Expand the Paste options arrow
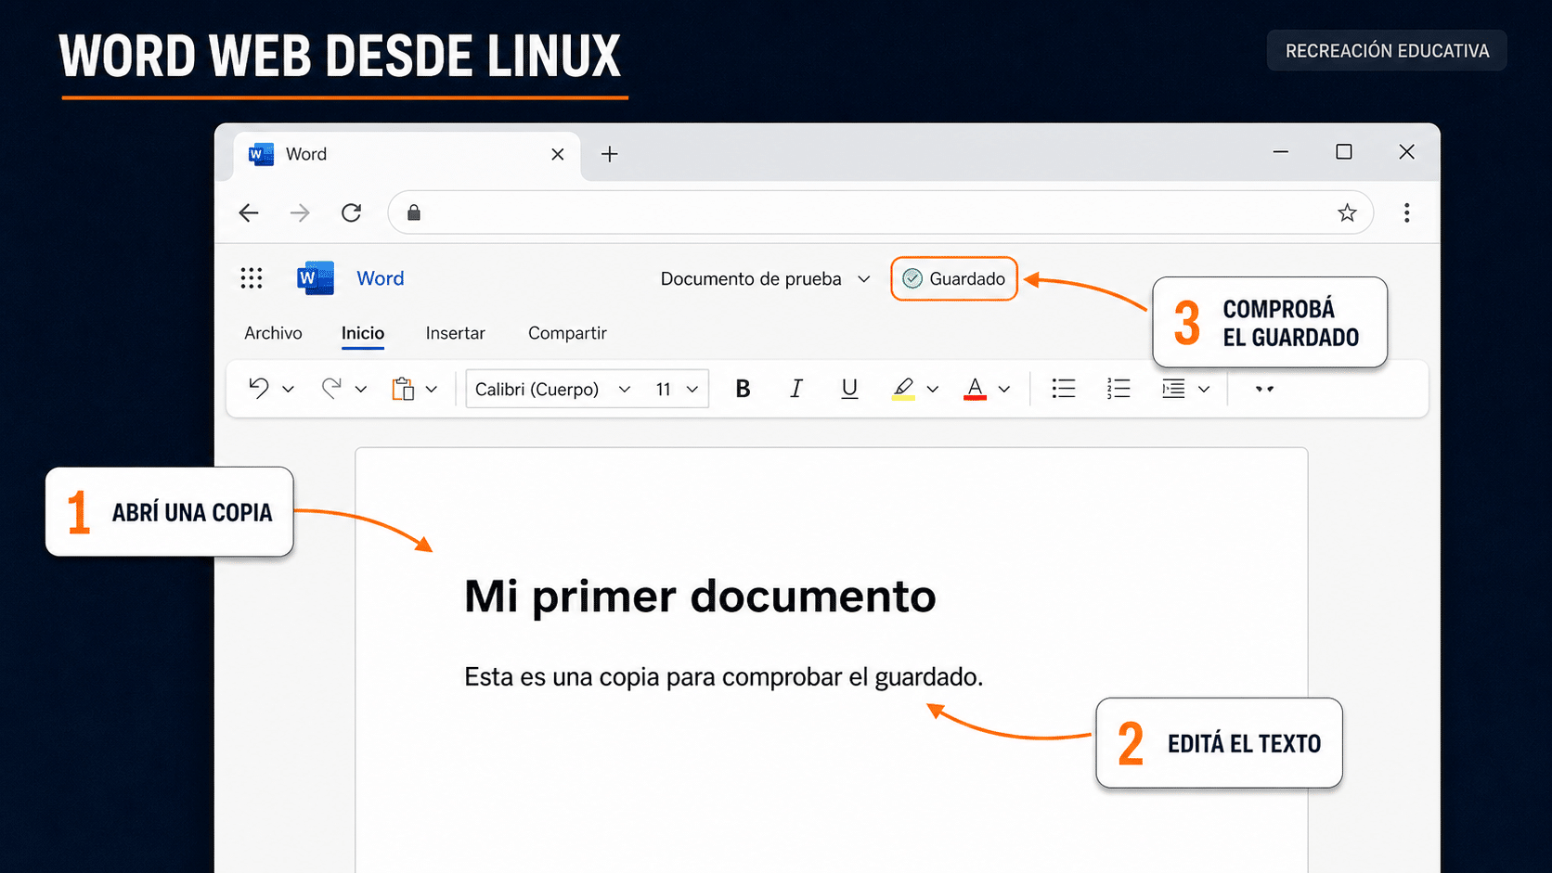Screen dimensions: 1552x873 point(432,390)
